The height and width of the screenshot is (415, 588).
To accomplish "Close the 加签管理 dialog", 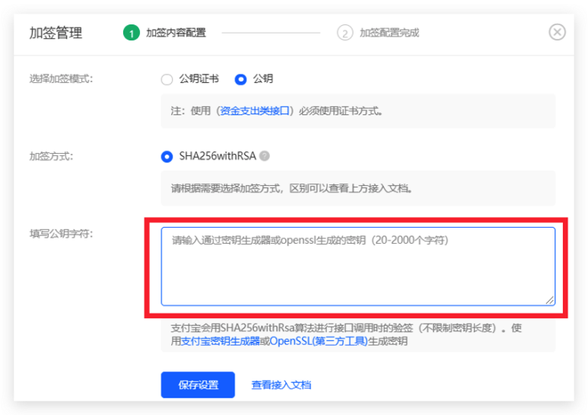I will [557, 32].
